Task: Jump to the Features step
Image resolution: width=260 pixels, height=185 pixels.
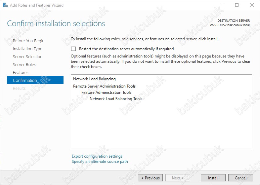Action: [21, 73]
